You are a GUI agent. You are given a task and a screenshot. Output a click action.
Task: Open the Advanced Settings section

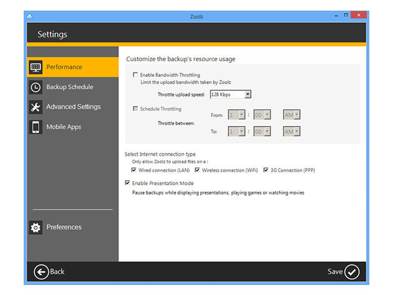click(x=73, y=107)
